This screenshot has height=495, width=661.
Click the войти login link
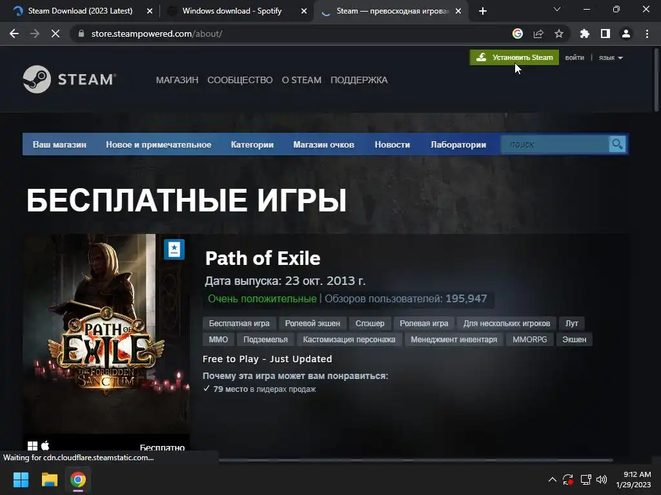575,57
